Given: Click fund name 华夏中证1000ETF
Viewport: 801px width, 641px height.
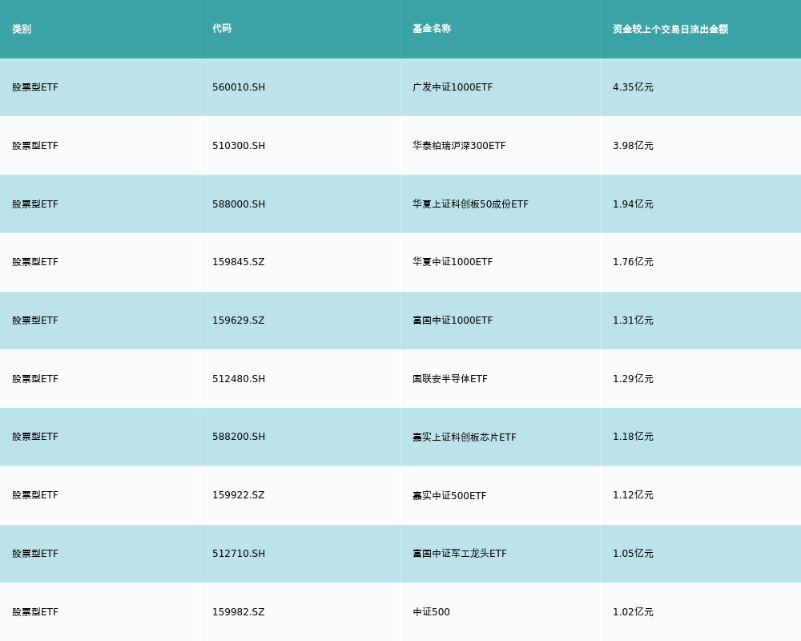Looking at the screenshot, I should click(453, 262).
